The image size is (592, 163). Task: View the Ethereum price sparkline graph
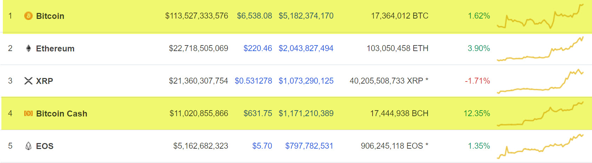click(540, 49)
